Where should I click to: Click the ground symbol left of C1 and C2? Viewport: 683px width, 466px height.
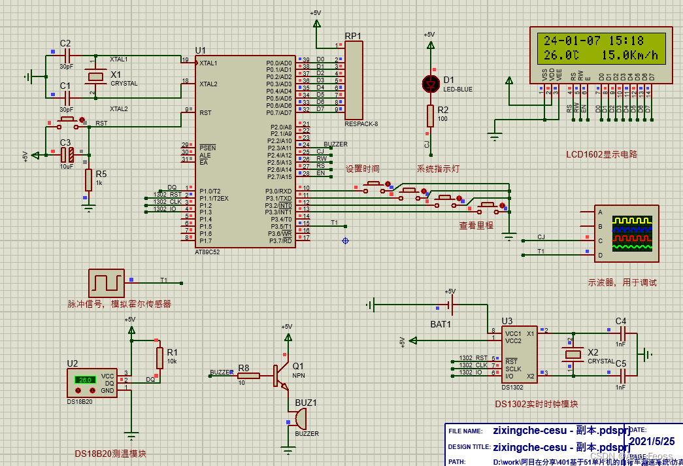29,77
